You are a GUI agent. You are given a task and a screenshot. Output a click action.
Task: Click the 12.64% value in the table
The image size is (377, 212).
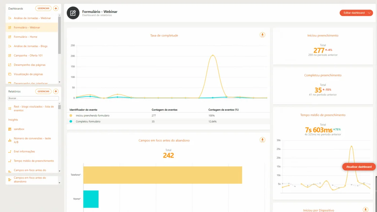212,121
